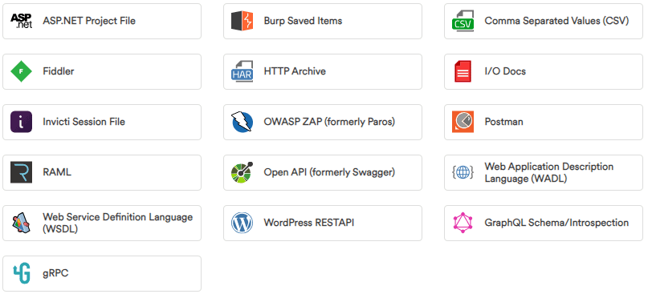Click the teal gRPC logo icon

(21, 273)
